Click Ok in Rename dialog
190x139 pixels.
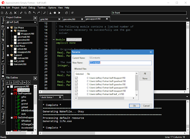click(134, 106)
